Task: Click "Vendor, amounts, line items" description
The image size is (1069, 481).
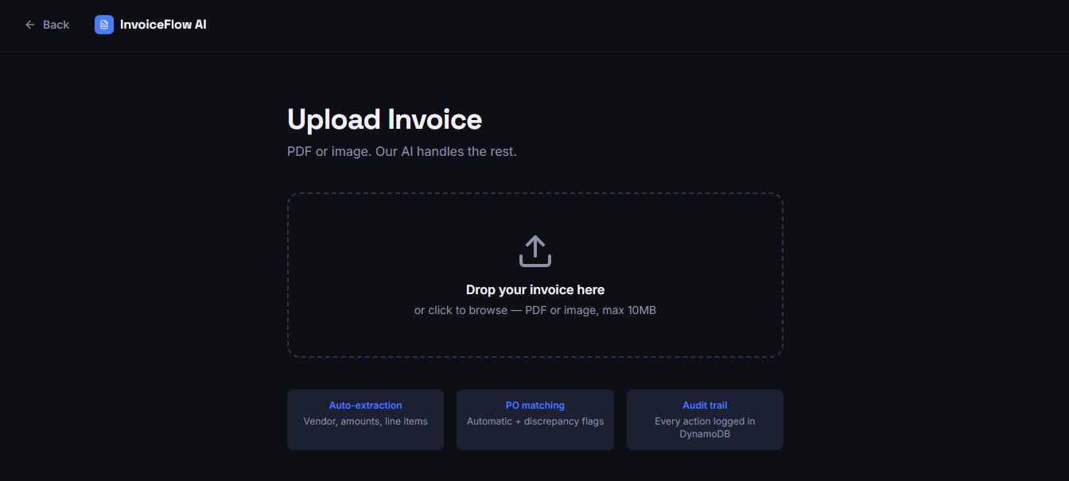Action: click(366, 421)
